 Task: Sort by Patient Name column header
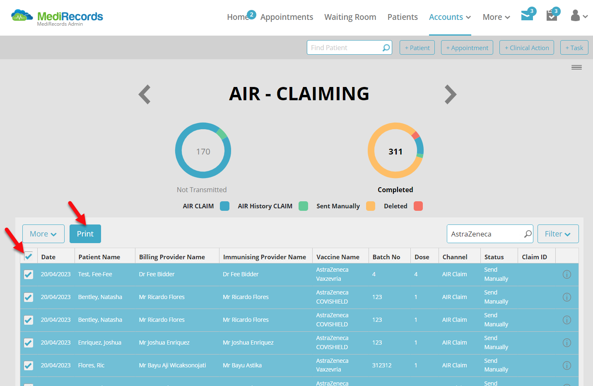[99, 257]
